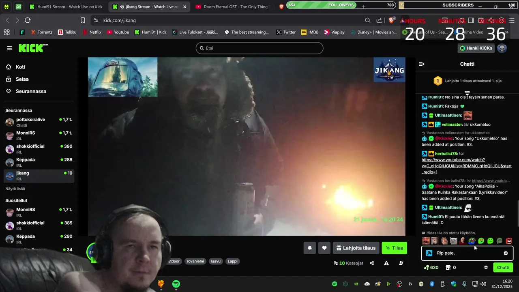
Task: Follow the channel with heart button
Action: pyautogui.click(x=324, y=248)
